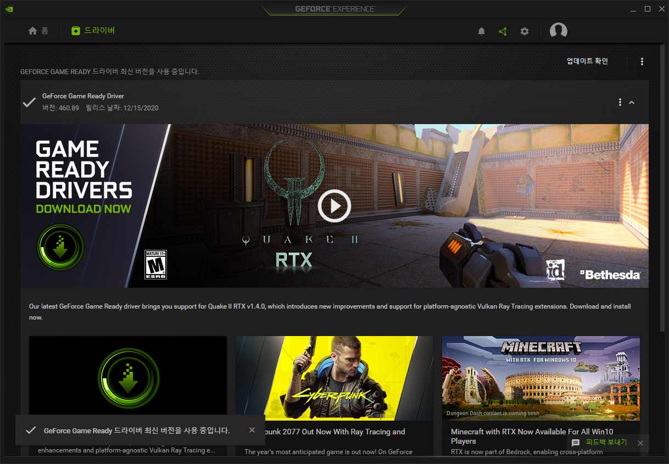This screenshot has width=669, height=464.
Task: Click the checkmark icon in notification toast
Action: tap(31, 431)
